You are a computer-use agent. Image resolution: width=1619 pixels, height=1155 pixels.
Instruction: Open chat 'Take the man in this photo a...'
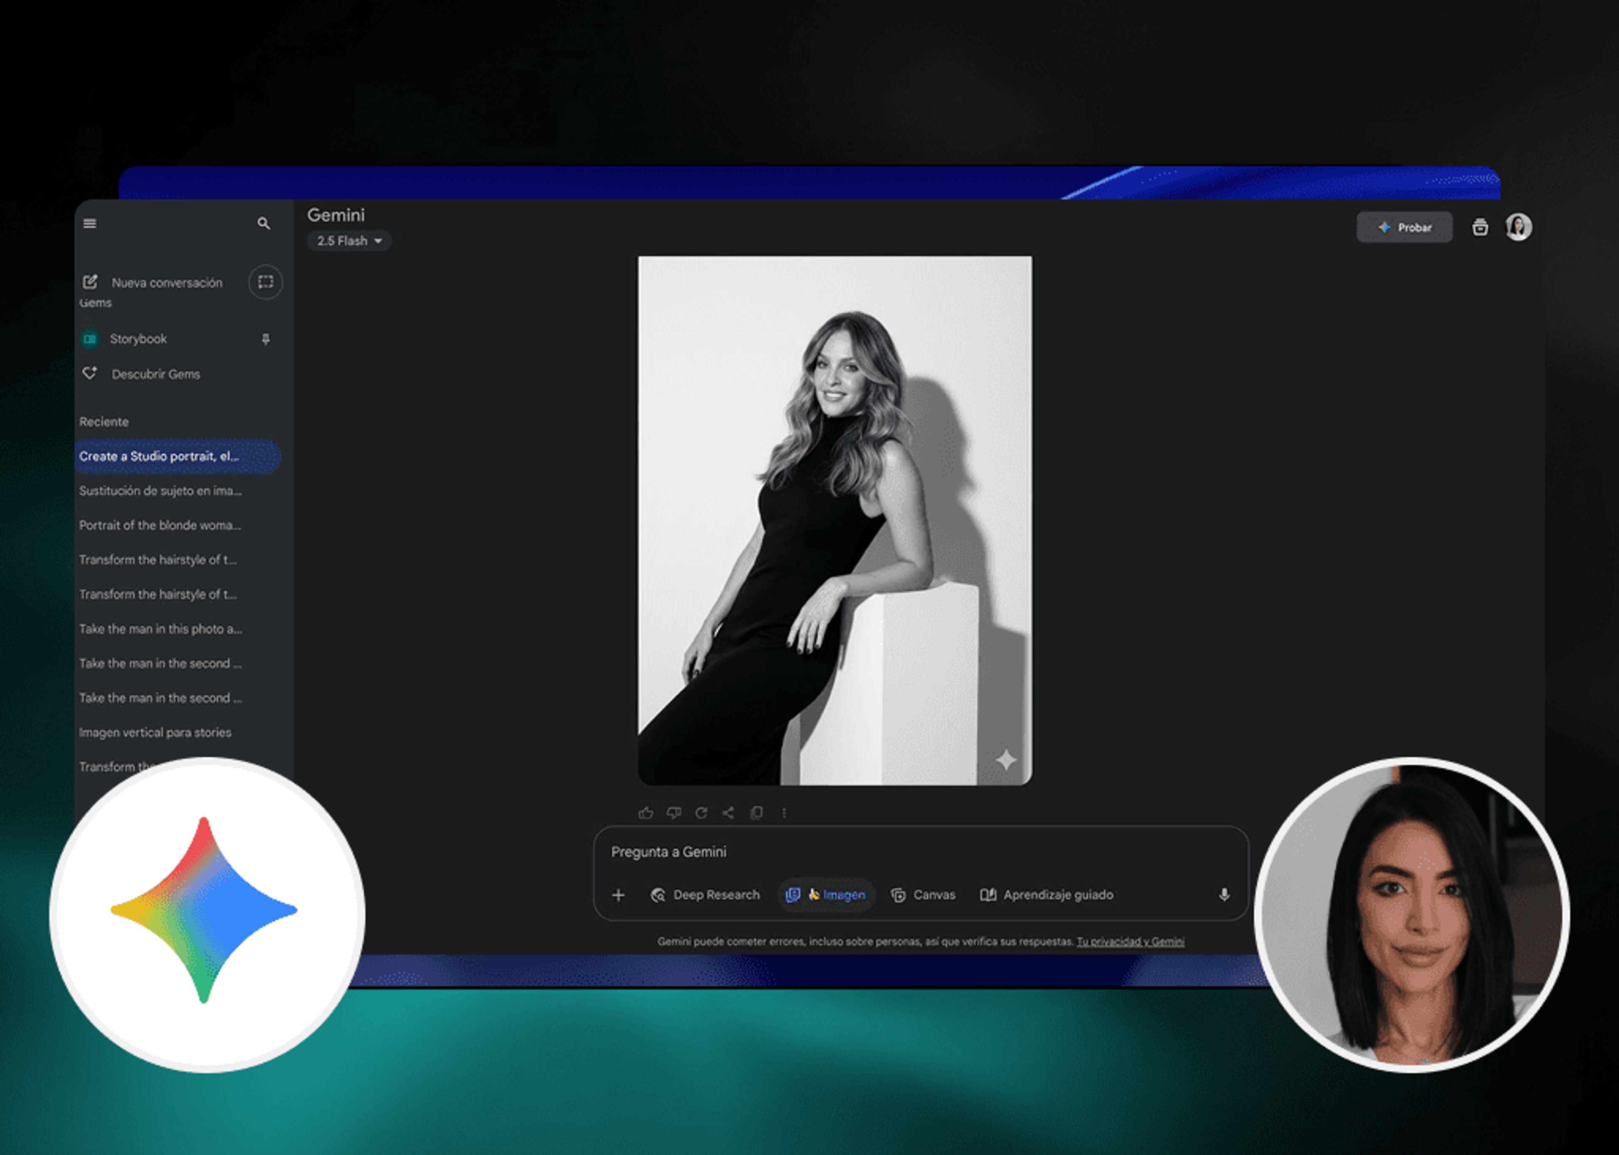161,629
